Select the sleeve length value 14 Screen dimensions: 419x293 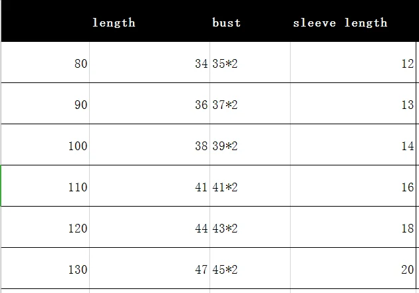coord(353,144)
